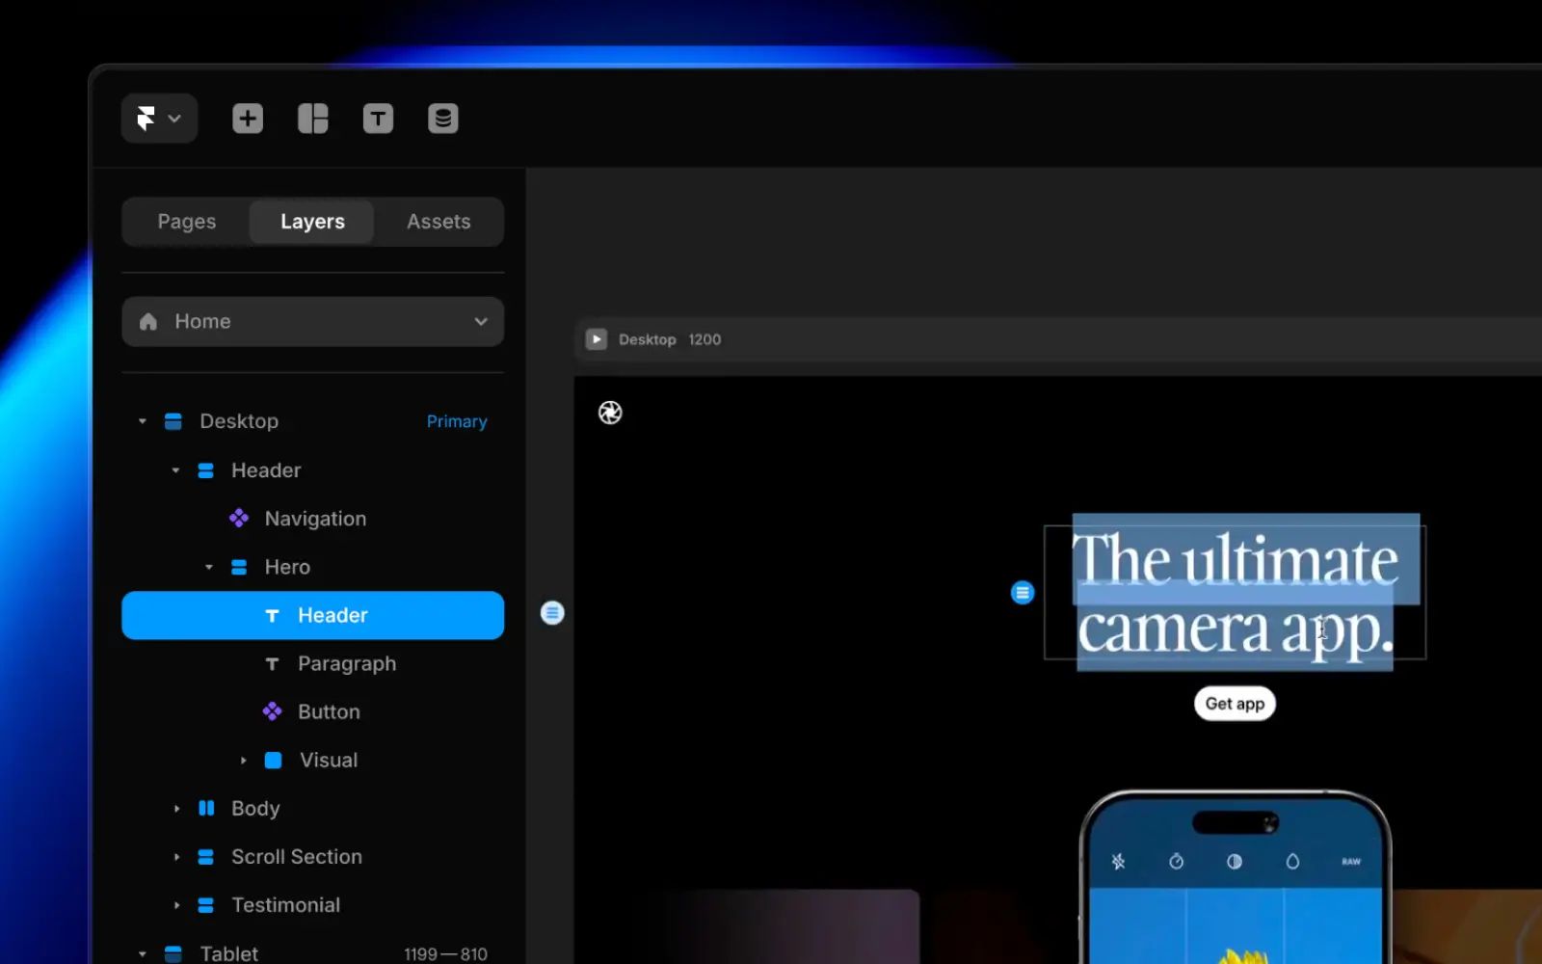Click the Body horizontal stack icon

coord(206,809)
